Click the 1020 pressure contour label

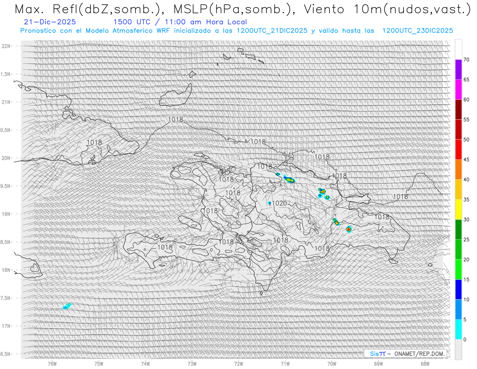[279, 203]
